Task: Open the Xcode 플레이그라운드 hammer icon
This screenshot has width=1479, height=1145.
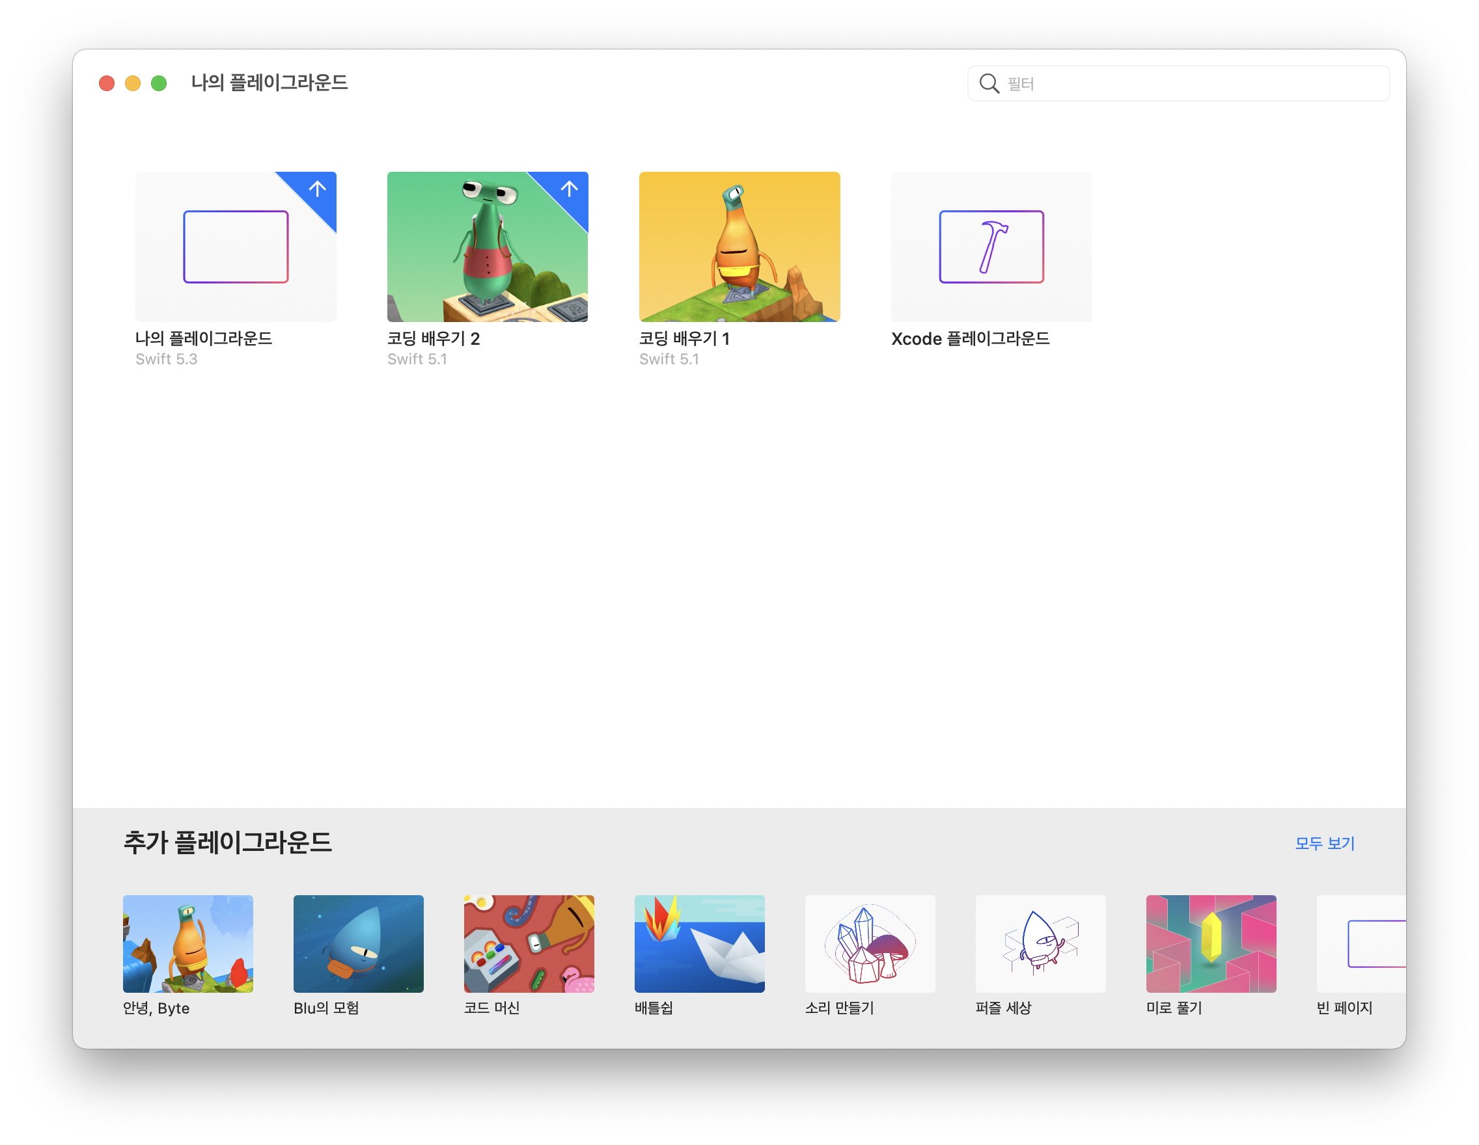Action: tap(991, 247)
